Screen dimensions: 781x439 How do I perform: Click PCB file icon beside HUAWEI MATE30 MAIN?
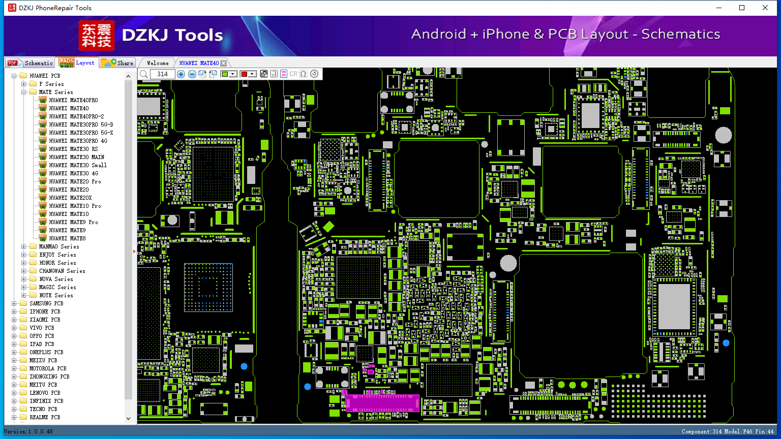point(43,157)
